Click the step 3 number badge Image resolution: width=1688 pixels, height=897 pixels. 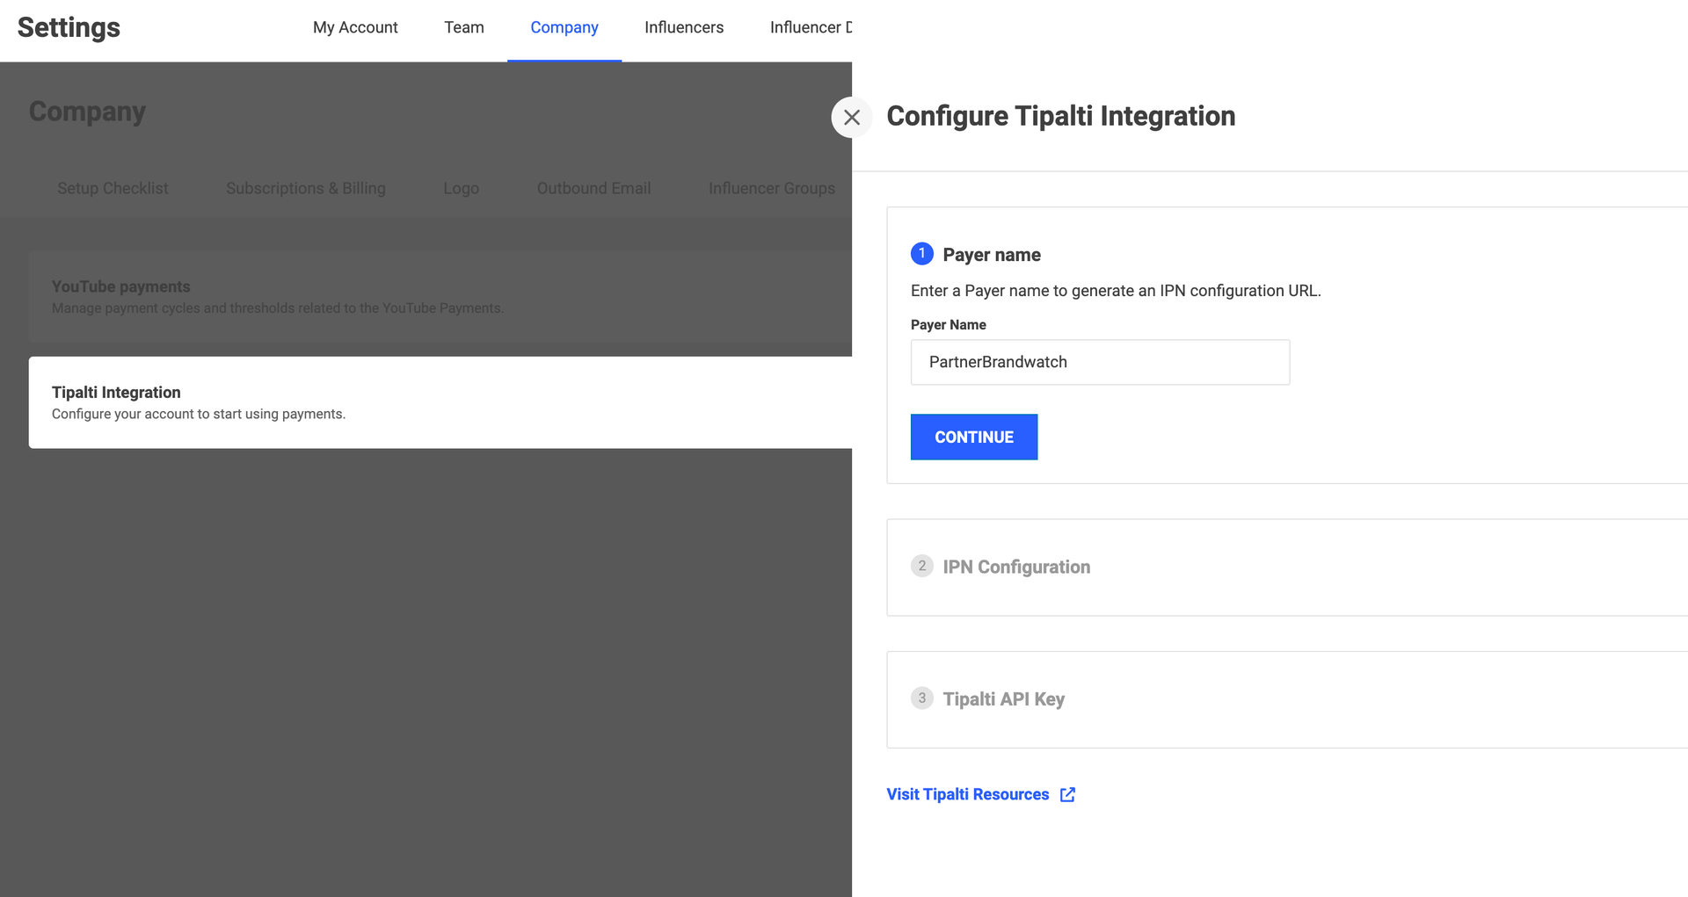pyautogui.click(x=921, y=698)
